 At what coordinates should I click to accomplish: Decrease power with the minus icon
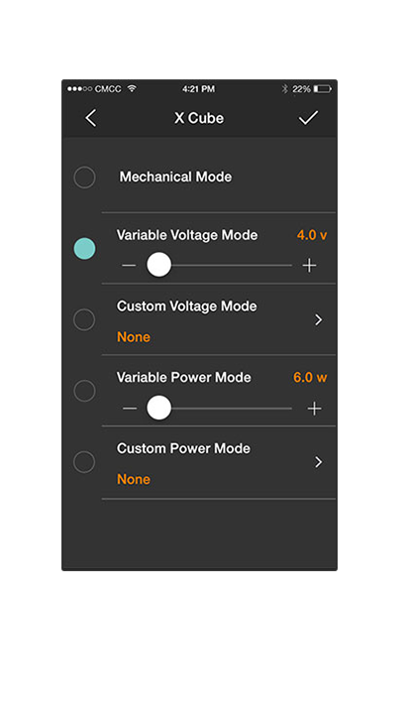130,408
